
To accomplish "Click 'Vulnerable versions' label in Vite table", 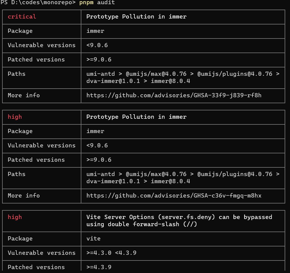I will click(42, 253).
